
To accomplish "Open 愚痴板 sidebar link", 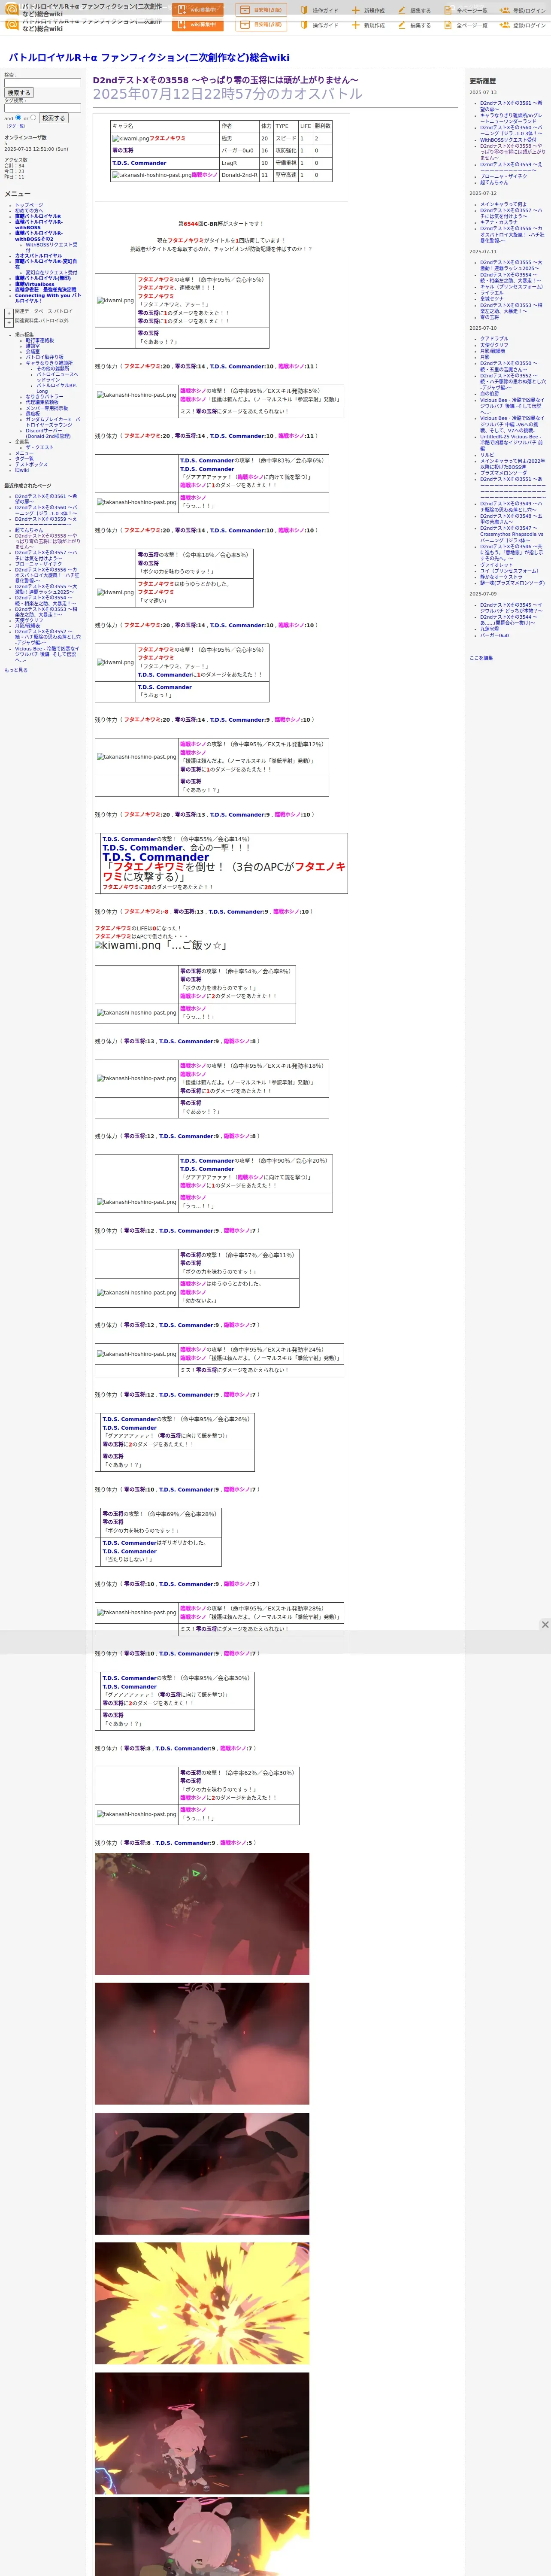I will 33,413.
